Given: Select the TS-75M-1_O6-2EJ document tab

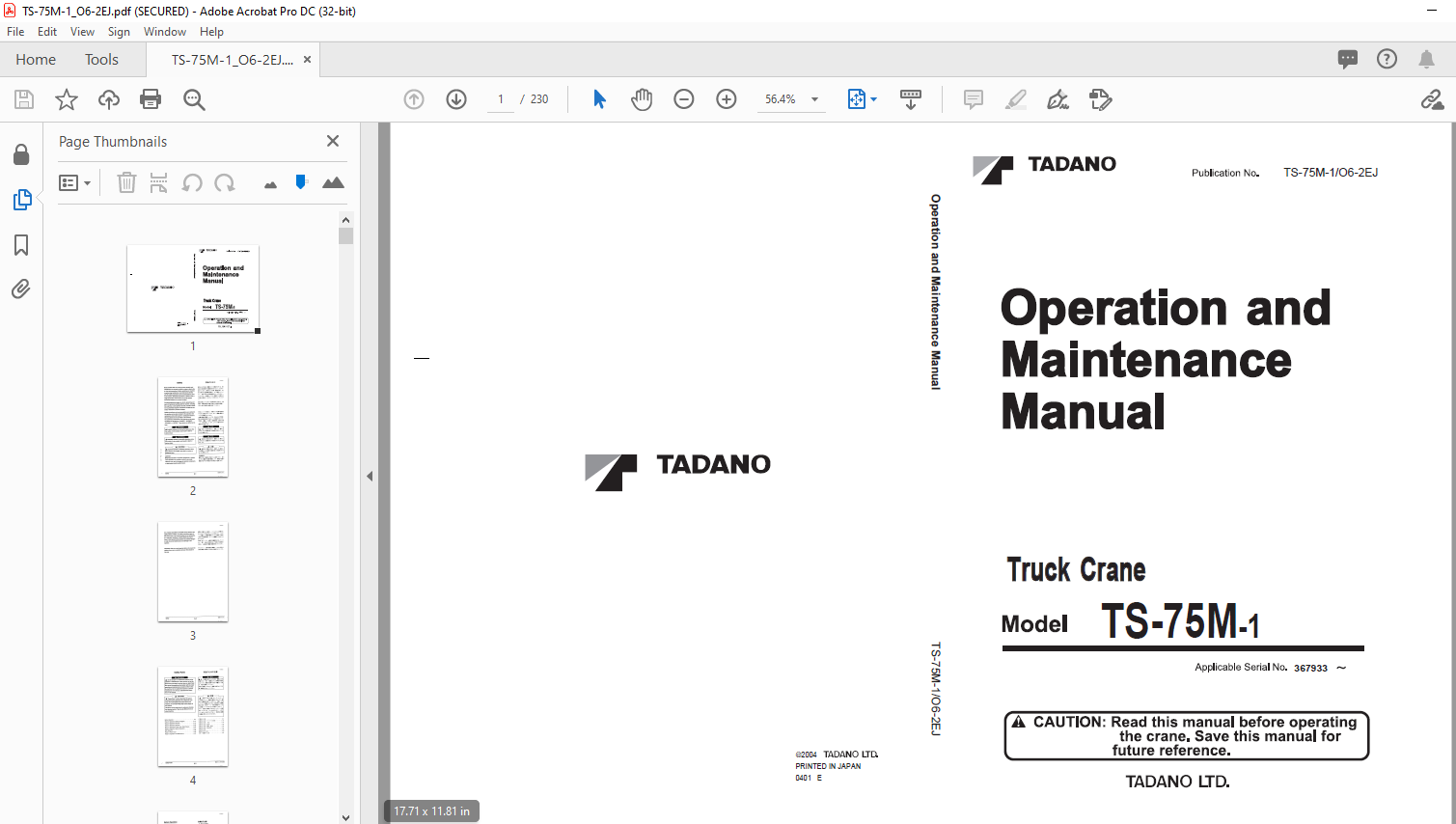Looking at the screenshot, I should [x=232, y=60].
